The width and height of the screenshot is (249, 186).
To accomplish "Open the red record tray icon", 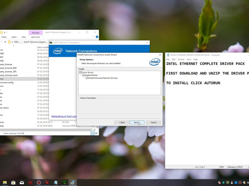I will pos(240,183).
